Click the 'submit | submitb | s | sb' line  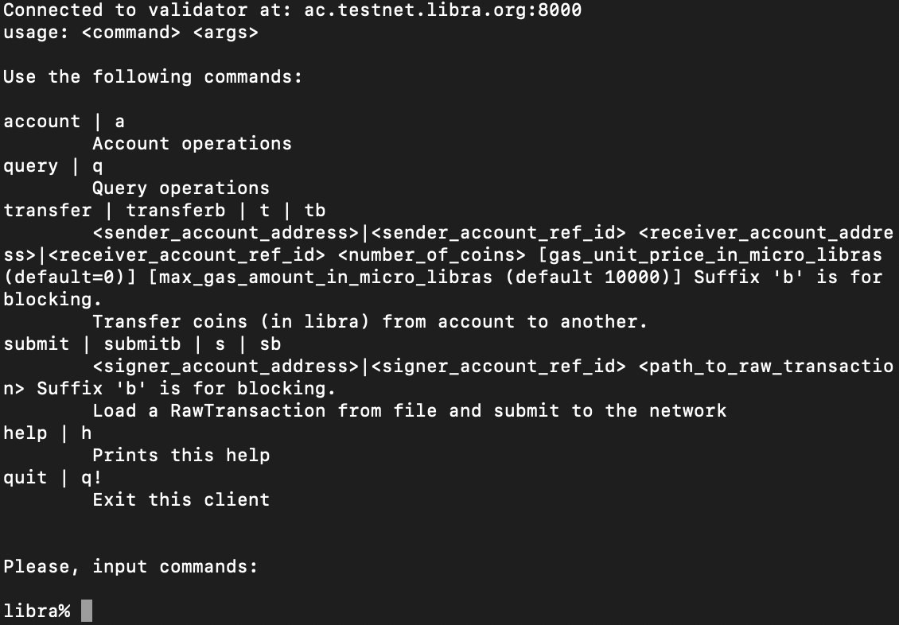(x=142, y=344)
